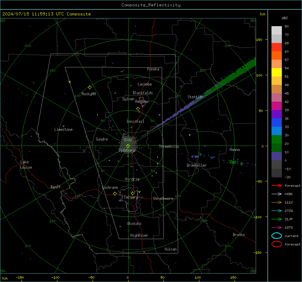Click the HighRiver city label

(x=139, y=235)
